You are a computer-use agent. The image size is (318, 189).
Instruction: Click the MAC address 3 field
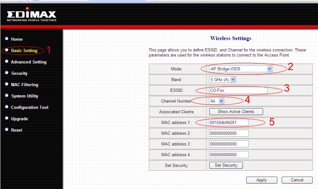click(229, 144)
